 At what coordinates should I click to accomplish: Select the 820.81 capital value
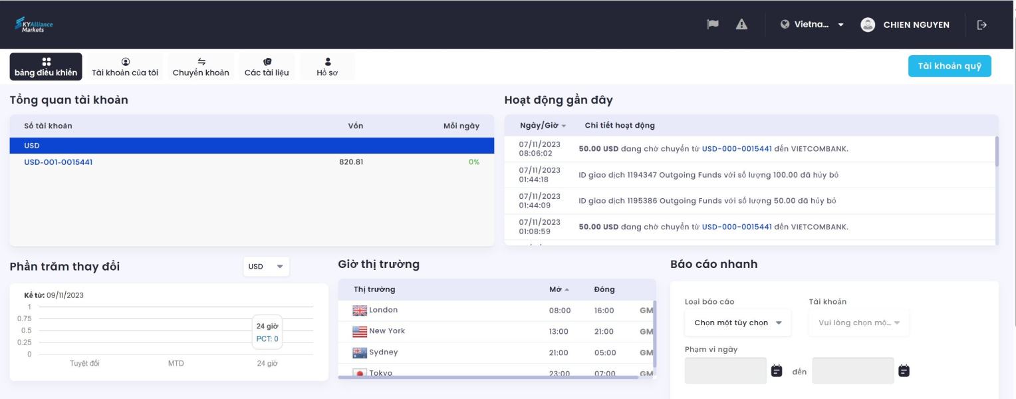[x=351, y=162]
